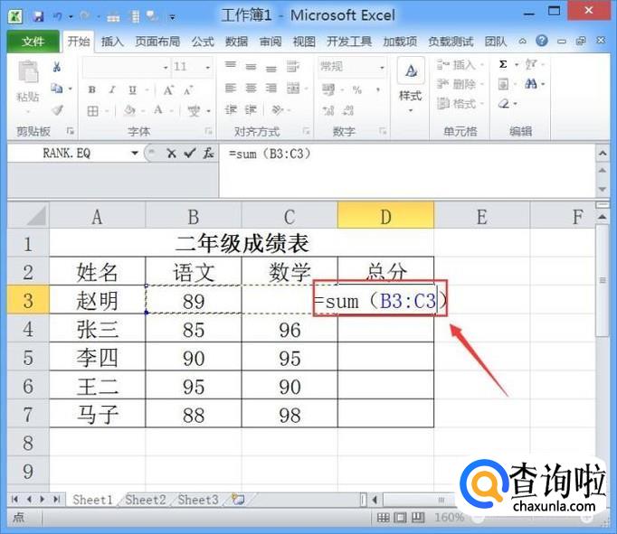The image size is (617, 534).
Task: Click the Decrease Indent icon
Action: tap(231, 110)
